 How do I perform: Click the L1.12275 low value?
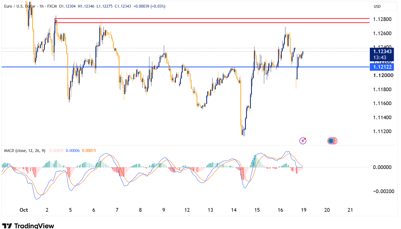(105, 6)
